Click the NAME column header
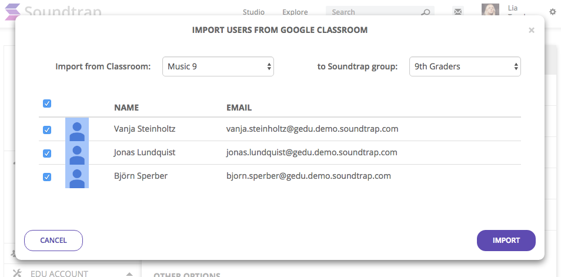Screen dimensions: 561x277 [x=126, y=108]
